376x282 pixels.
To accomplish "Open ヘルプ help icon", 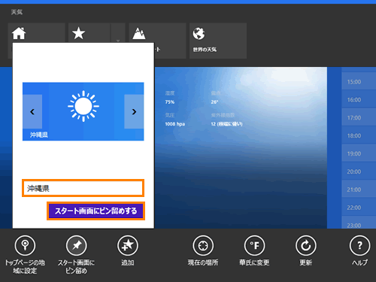I will [x=359, y=246].
